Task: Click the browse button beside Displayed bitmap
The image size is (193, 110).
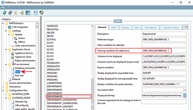Action: point(185,95)
